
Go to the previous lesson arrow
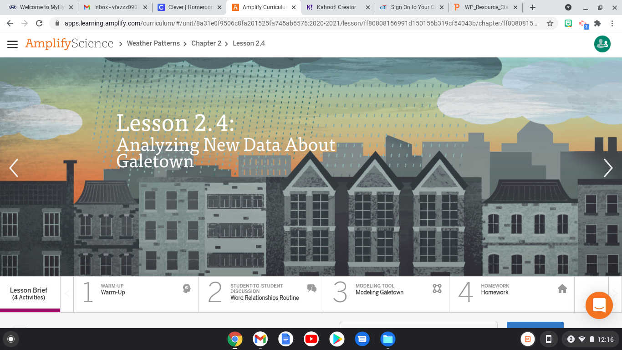pyautogui.click(x=14, y=168)
